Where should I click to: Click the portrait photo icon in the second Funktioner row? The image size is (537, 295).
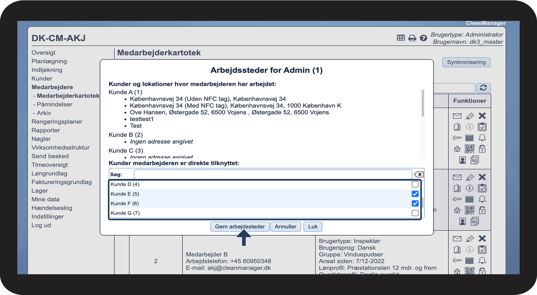pyautogui.click(x=463, y=221)
